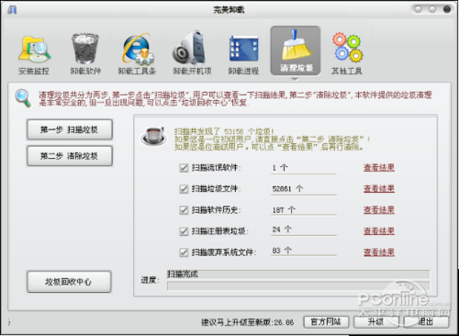View results link for 扫描垃圾文件
459x336 pixels.
pyautogui.click(x=379, y=189)
